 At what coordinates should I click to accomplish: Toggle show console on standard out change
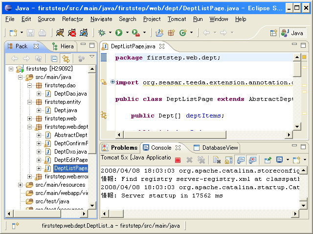coord(241,159)
